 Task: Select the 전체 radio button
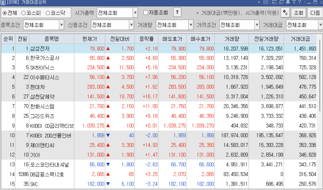point(4,13)
